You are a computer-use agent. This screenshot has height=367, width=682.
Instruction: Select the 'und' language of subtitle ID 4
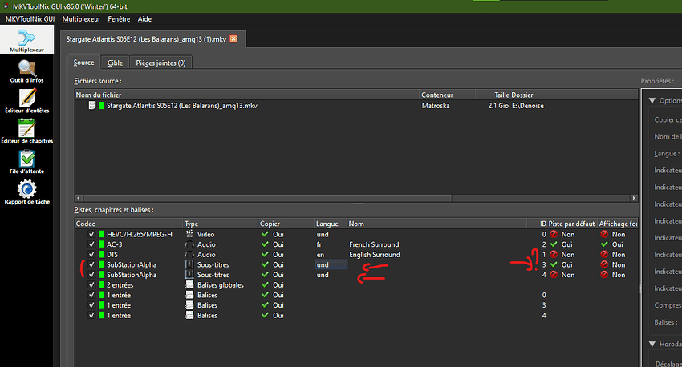323,275
